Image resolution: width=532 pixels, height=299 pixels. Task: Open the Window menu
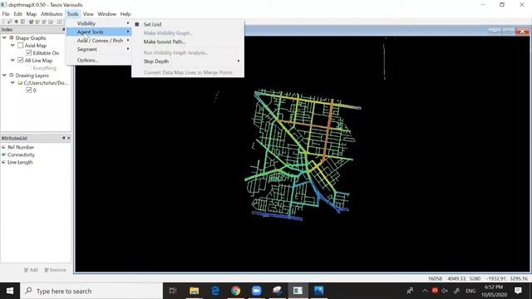(x=107, y=14)
